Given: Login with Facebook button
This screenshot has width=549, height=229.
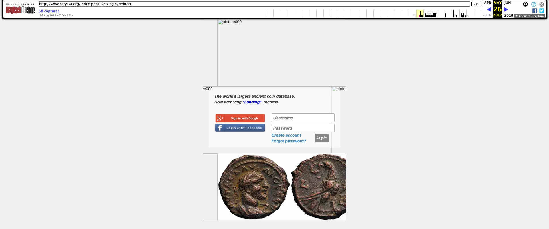Looking at the screenshot, I should click(240, 128).
